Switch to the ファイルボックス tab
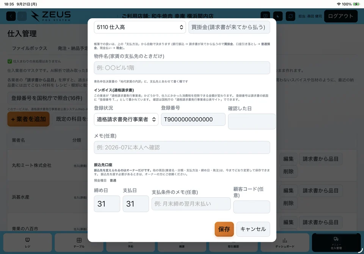Image resolution: width=364 pixels, height=254 pixels. point(30,48)
